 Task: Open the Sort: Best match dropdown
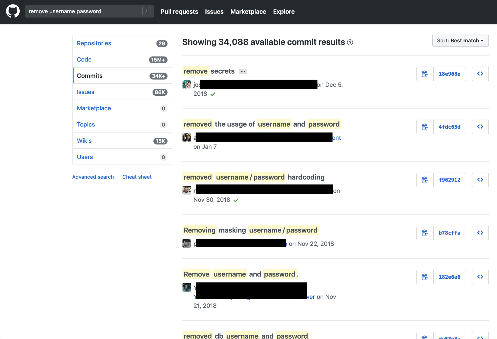pos(460,41)
